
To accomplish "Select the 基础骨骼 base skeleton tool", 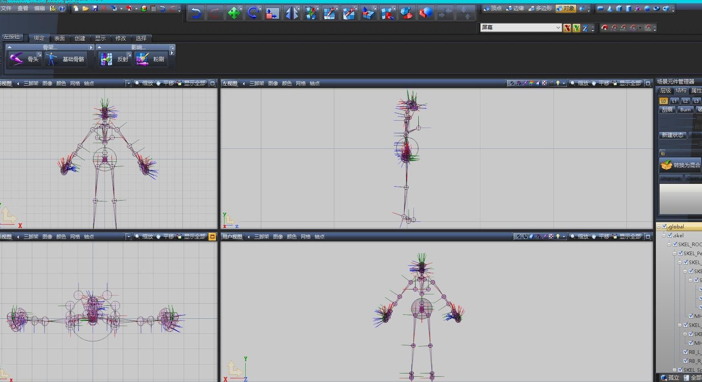I will click(65, 59).
